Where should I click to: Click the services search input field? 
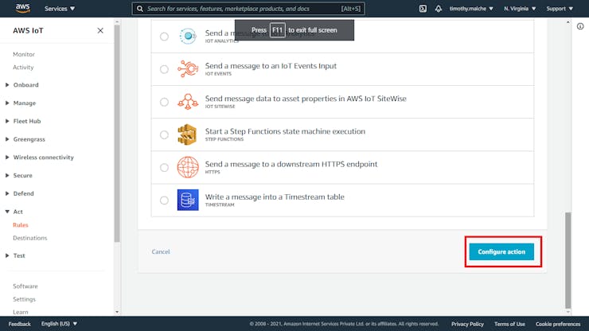(248, 8)
